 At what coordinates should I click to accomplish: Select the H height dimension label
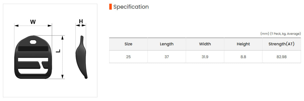(81, 21)
